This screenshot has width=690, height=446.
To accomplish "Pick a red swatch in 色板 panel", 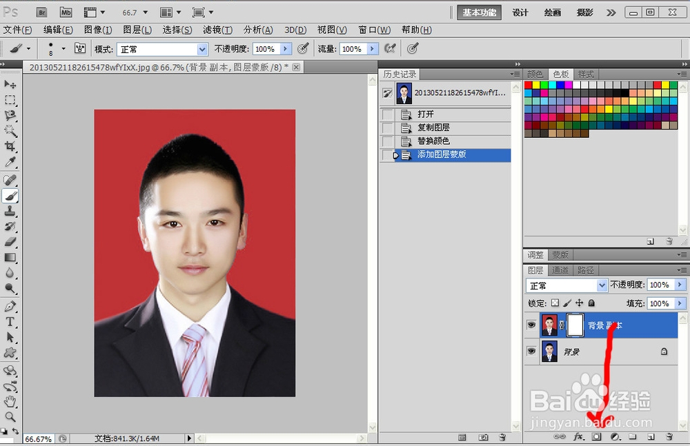I will click(528, 85).
